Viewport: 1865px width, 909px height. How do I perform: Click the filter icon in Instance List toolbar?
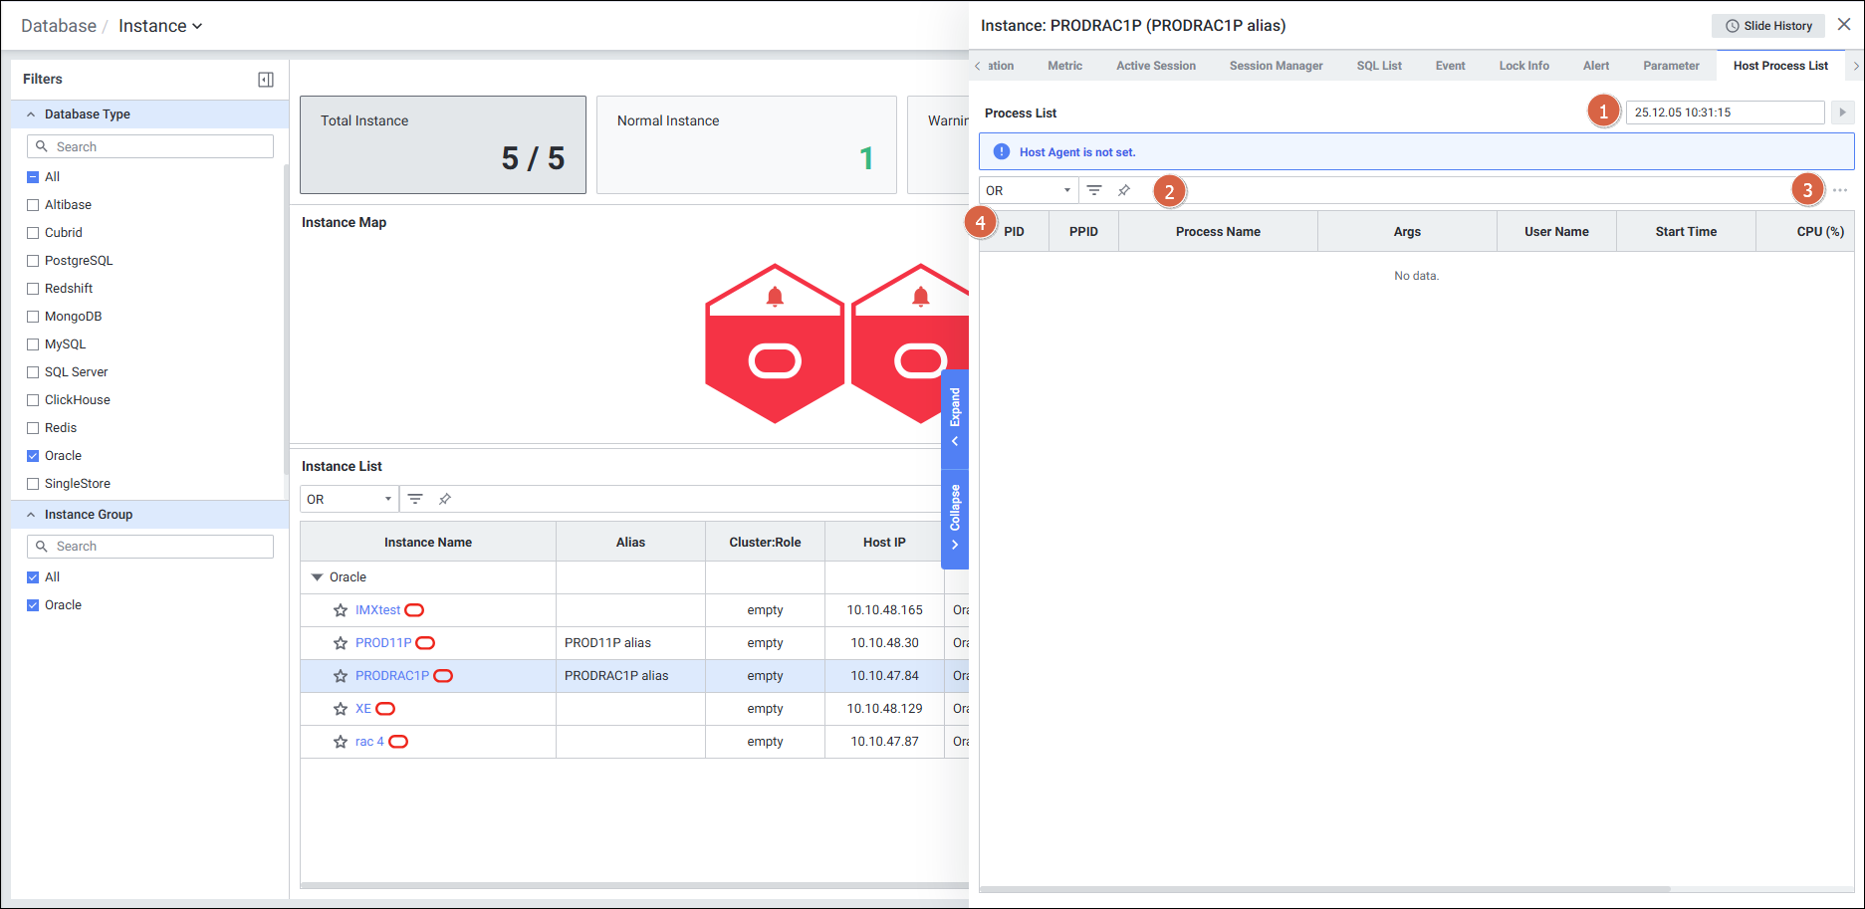coord(415,499)
